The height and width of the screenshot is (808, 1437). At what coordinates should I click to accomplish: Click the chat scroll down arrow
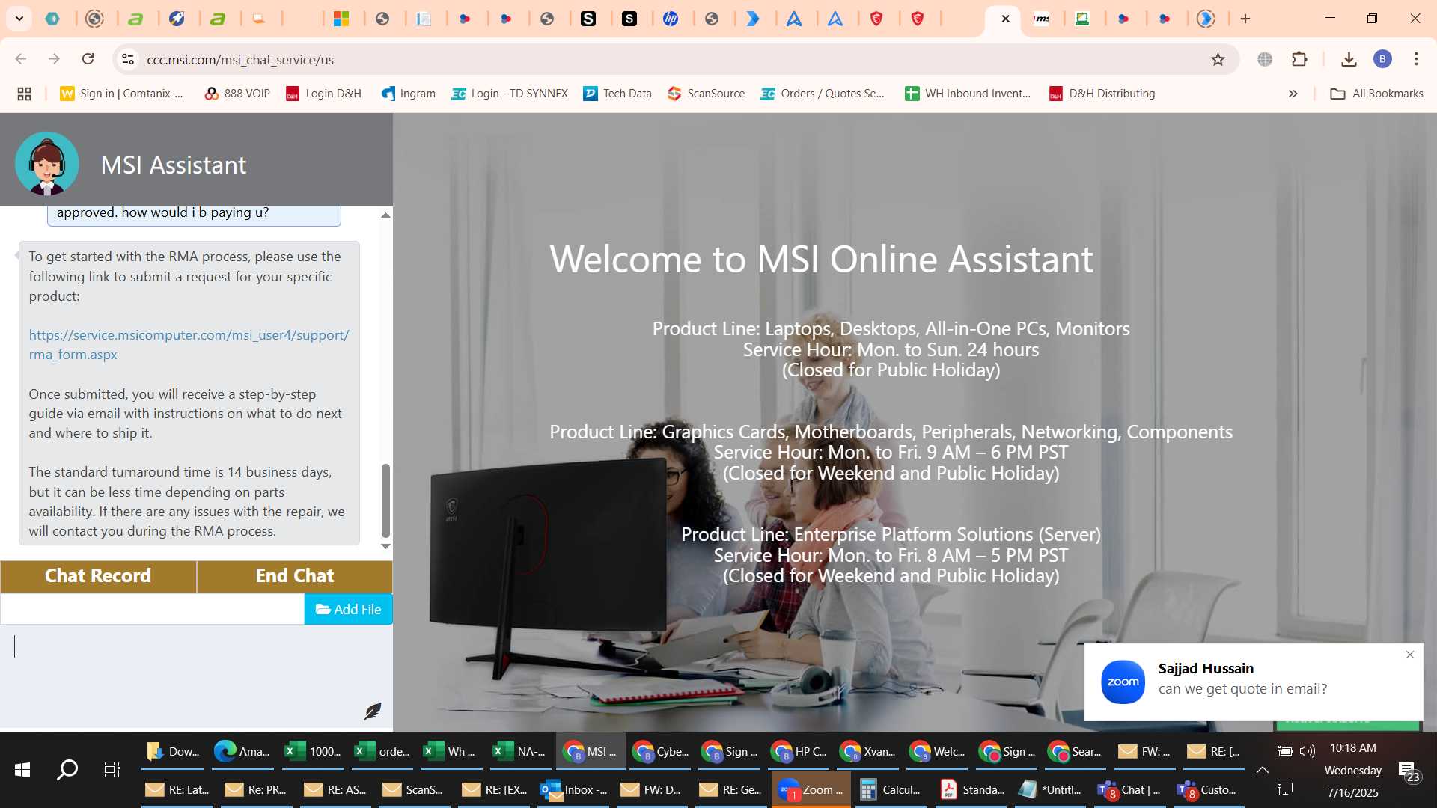pyautogui.click(x=385, y=546)
